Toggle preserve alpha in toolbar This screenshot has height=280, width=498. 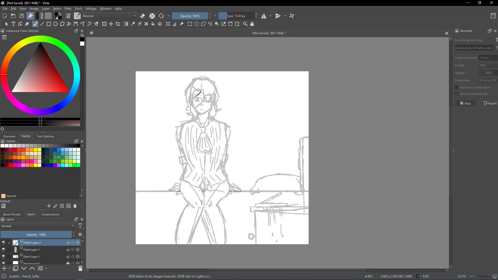coord(152,16)
